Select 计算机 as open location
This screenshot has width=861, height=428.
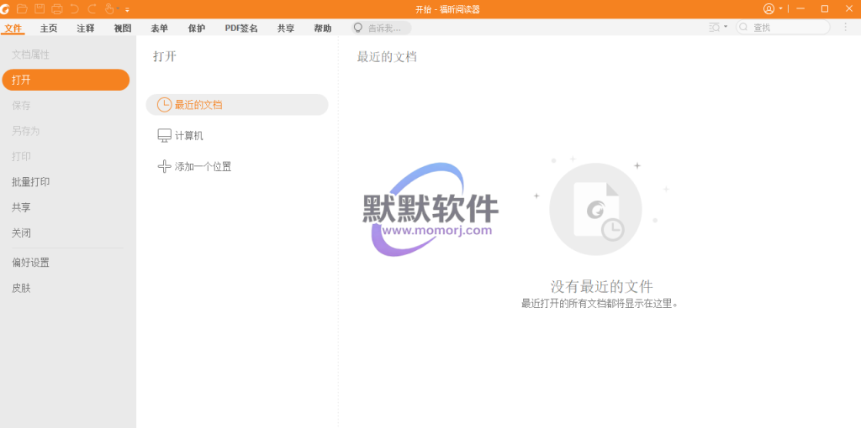coord(188,135)
